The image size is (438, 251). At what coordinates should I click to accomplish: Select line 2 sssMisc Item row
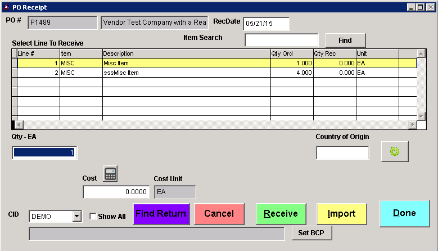(x=186, y=73)
